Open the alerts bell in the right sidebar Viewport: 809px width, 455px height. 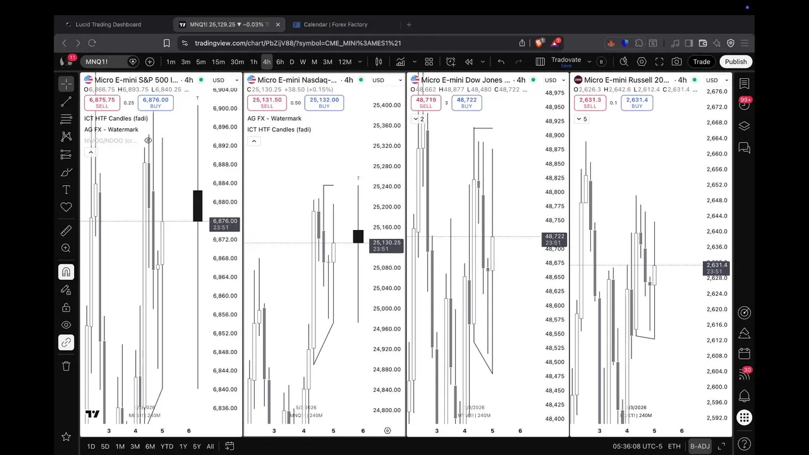tap(745, 396)
